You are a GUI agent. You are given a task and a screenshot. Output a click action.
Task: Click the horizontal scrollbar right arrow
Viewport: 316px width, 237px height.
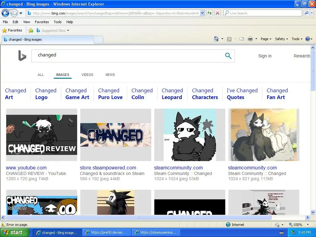(307, 218)
